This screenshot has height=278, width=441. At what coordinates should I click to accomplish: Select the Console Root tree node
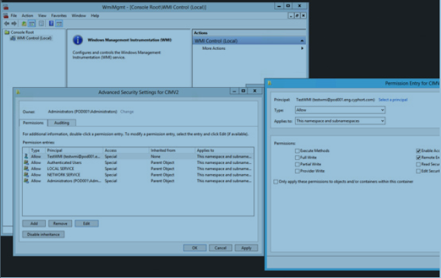tap(22, 33)
